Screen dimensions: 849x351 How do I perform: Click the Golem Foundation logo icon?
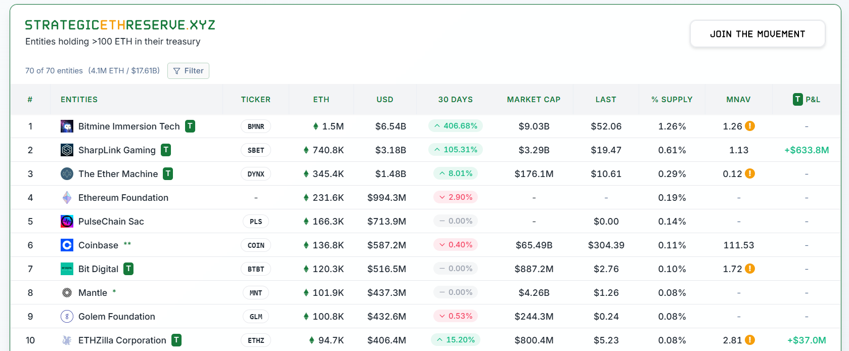tap(67, 317)
